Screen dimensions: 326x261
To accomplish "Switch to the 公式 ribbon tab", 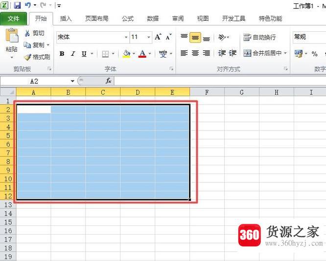I will pyautogui.click(x=128, y=19).
